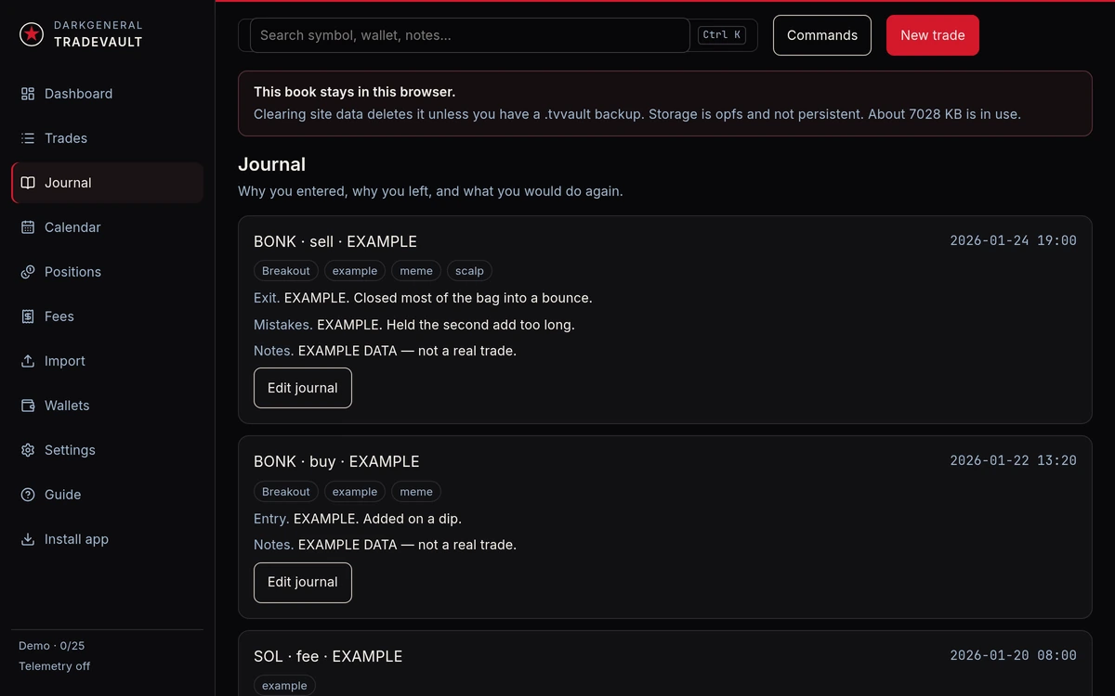This screenshot has height=696, width=1115.
Task: Select the scalp tag chip
Action: 469,271
